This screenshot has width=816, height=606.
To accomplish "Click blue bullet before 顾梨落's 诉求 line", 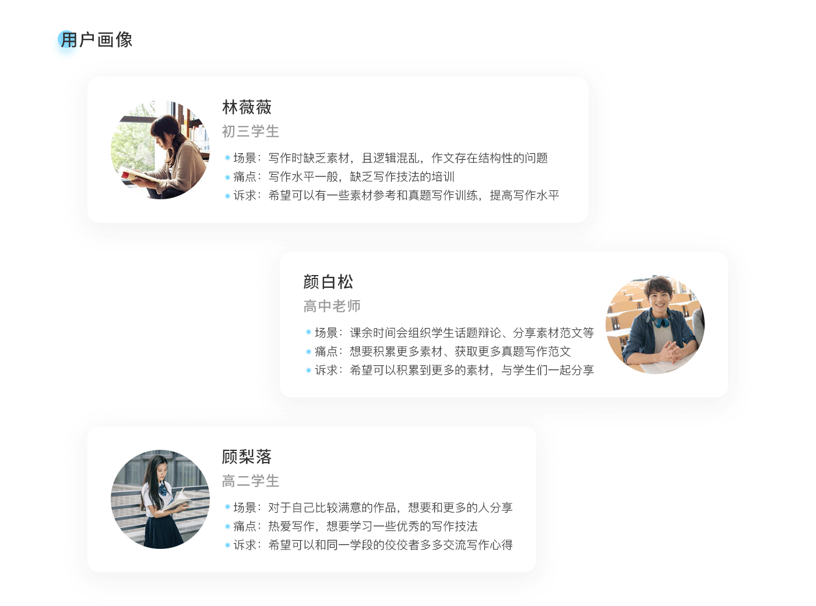I will point(227,545).
